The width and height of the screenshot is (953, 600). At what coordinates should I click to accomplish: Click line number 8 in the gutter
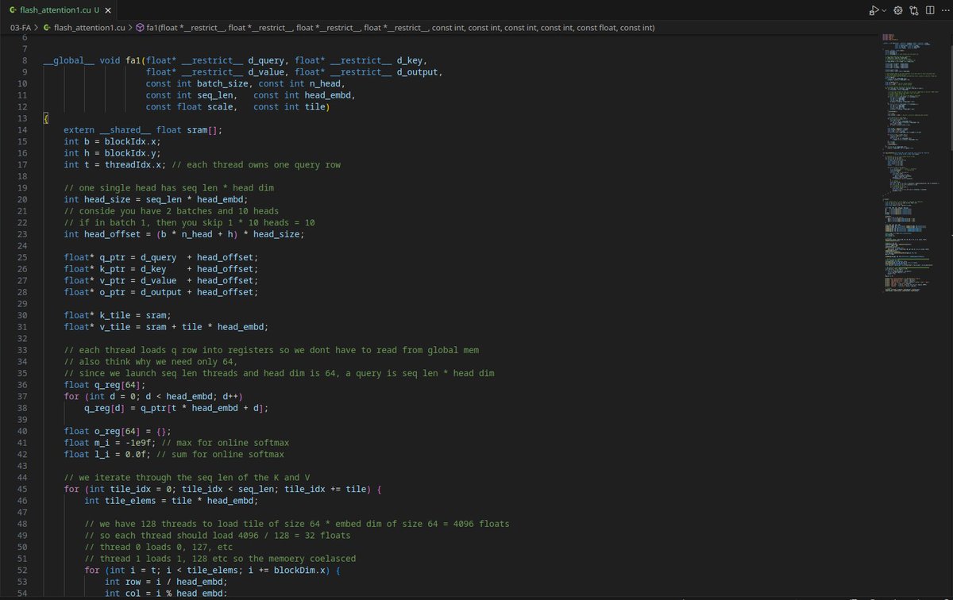coord(25,61)
